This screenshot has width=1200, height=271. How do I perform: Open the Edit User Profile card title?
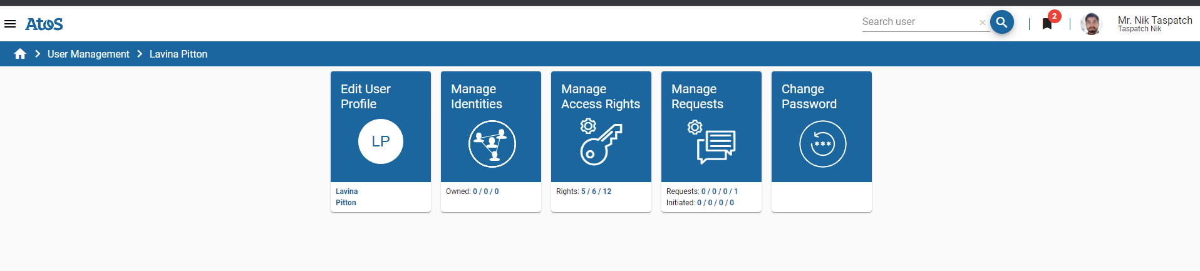click(x=366, y=96)
